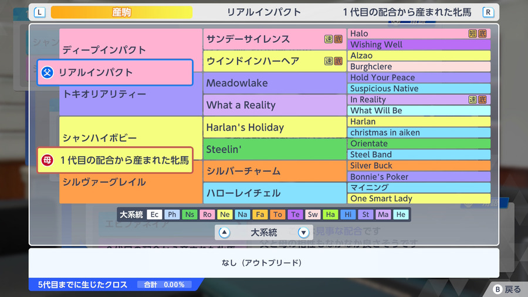This screenshot has height=297, width=528.
Task: Click the 速 badge on サンデーサイレンス
Action: pyautogui.click(x=329, y=39)
